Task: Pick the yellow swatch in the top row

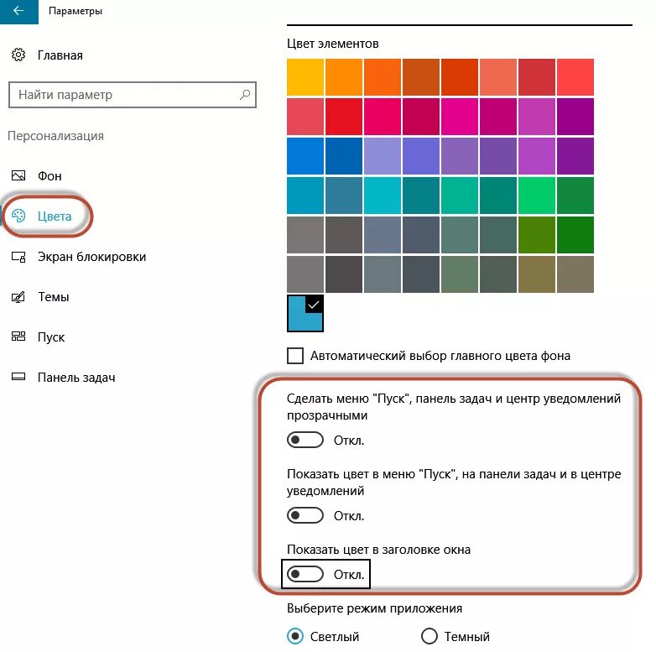Action: coord(305,77)
